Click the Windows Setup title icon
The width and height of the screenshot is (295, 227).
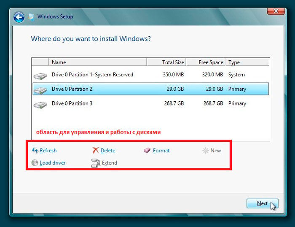31,17
